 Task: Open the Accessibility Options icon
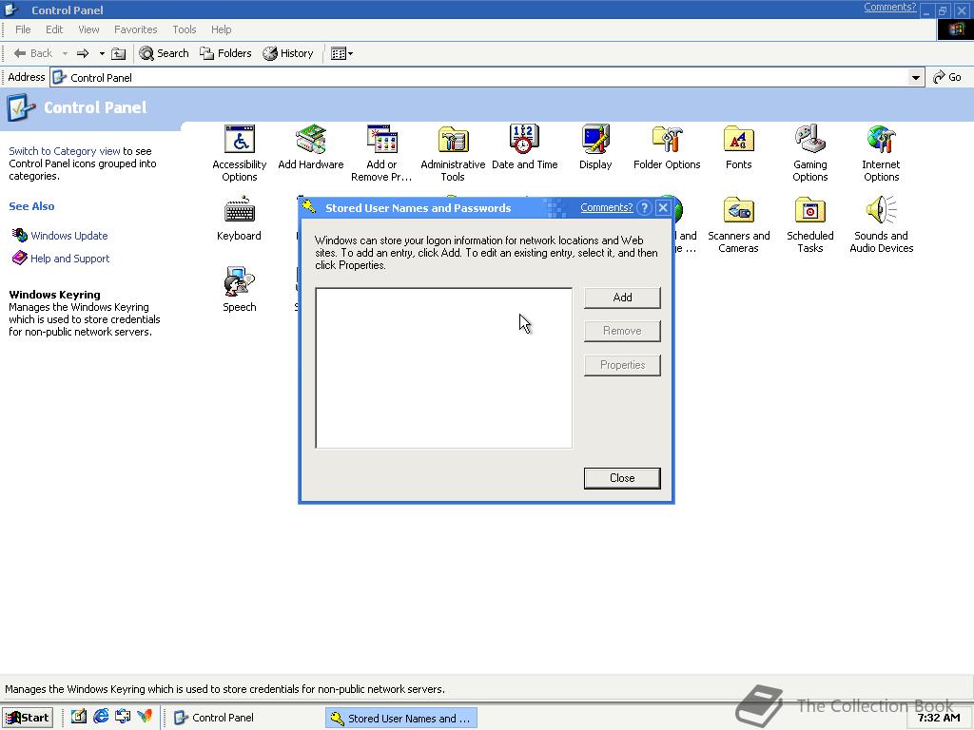coord(240,139)
